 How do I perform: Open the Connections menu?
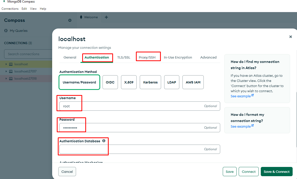[10, 9]
